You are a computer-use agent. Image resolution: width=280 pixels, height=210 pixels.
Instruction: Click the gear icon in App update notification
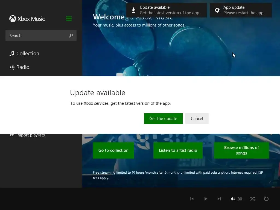217,10
